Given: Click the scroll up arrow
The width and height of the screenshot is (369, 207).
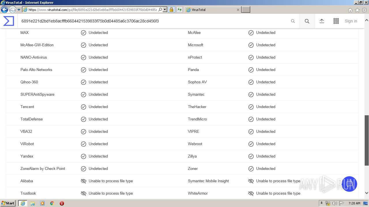Looking at the screenshot, I should (x=367, y=20).
